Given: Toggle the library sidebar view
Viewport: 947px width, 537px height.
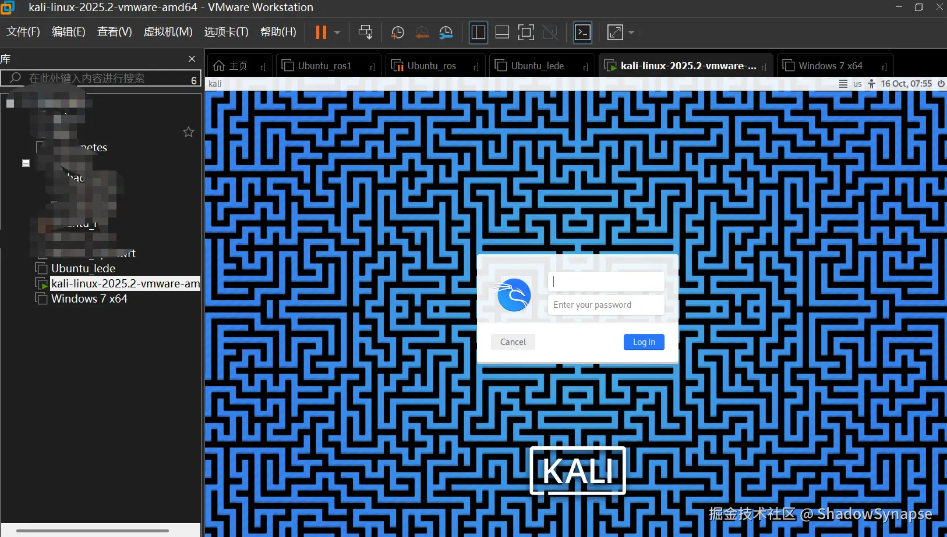Looking at the screenshot, I should (478, 33).
